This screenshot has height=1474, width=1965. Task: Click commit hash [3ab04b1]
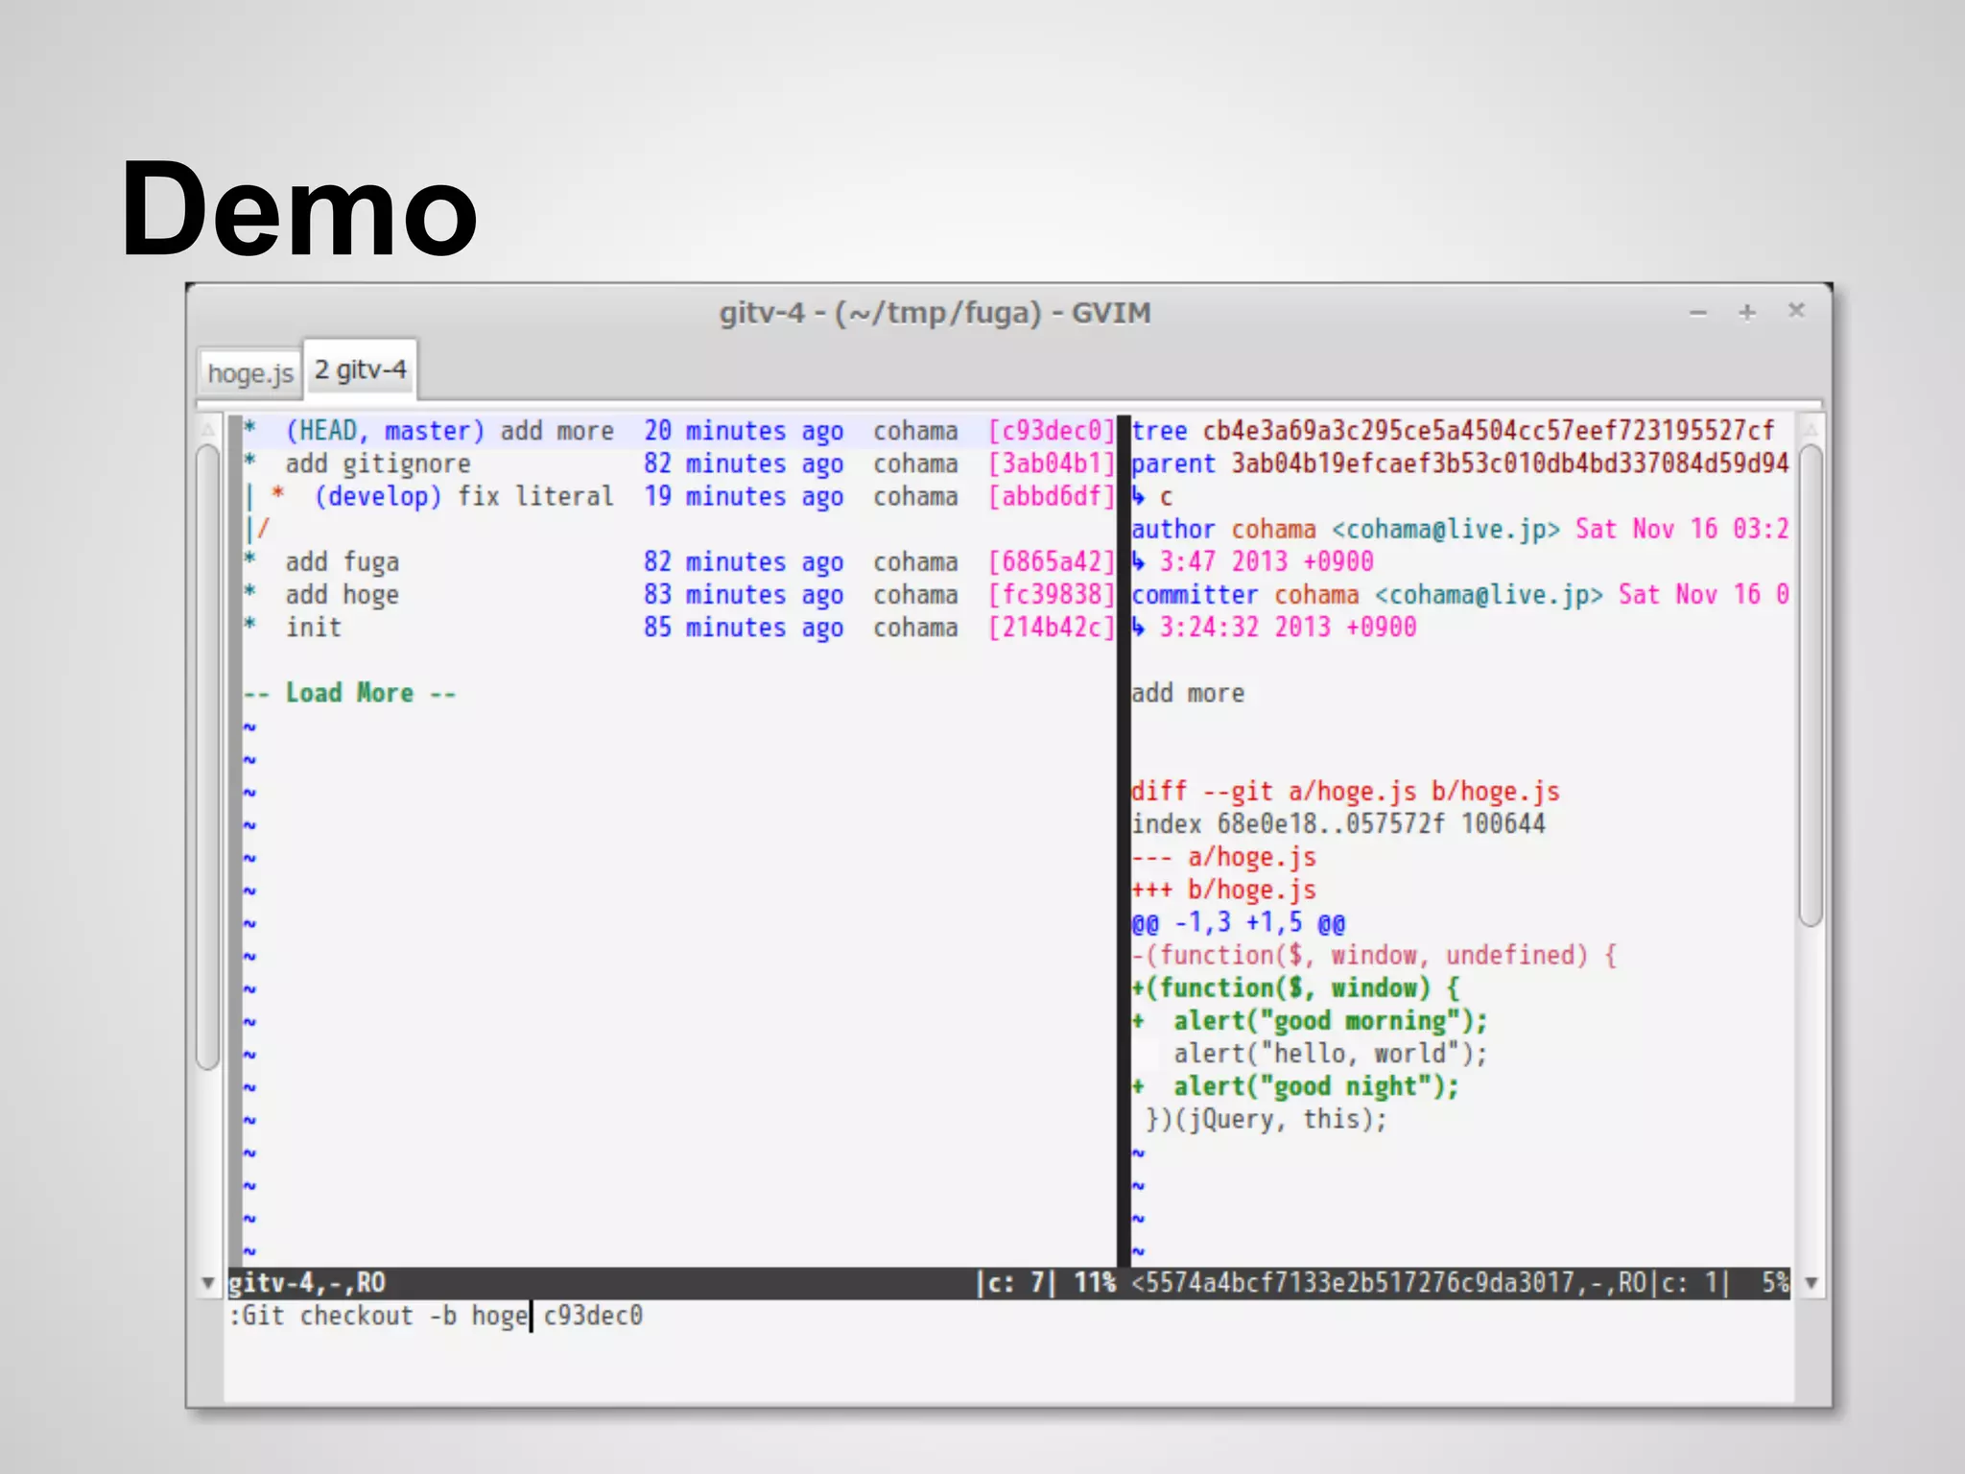[1052, 464]
